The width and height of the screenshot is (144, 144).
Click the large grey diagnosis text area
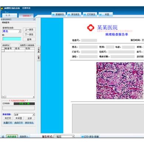click(108, 119)
